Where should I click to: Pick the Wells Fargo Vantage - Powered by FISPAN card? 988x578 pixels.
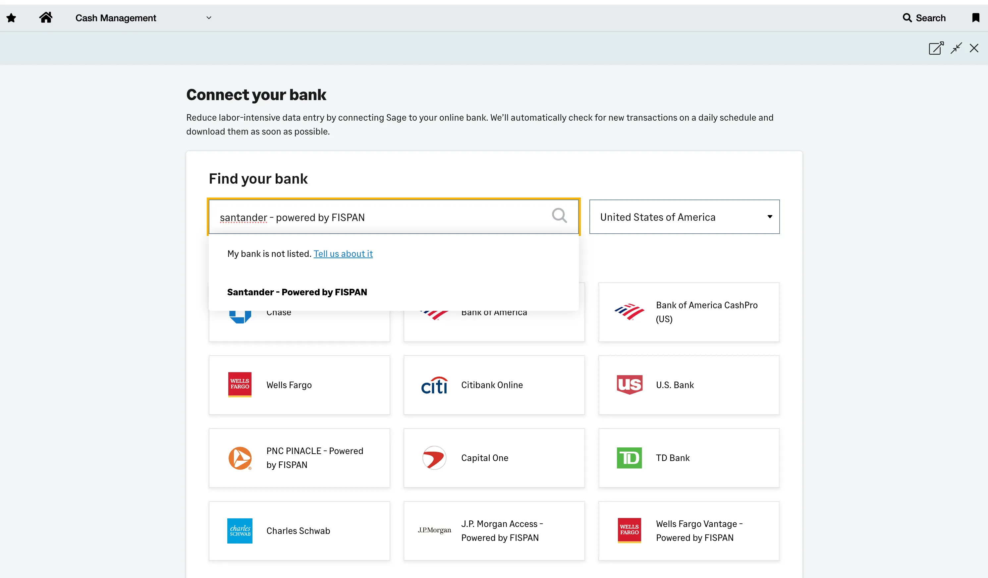[689, 531]
